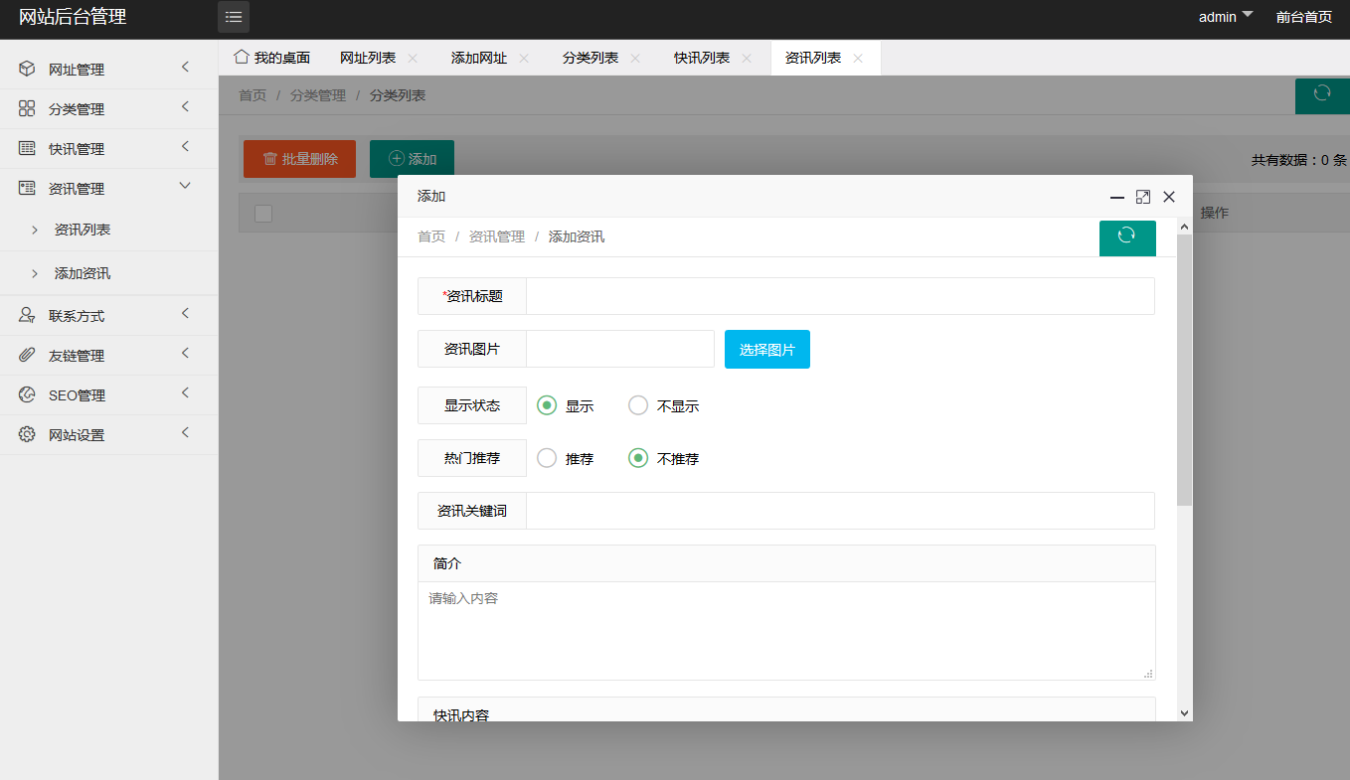Switch to the 分类列表 tab

pyautogui.click(x=590, y=58)
